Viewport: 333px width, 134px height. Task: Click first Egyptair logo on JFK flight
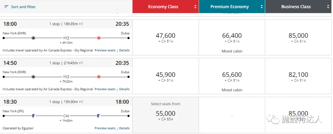(33, 116)
